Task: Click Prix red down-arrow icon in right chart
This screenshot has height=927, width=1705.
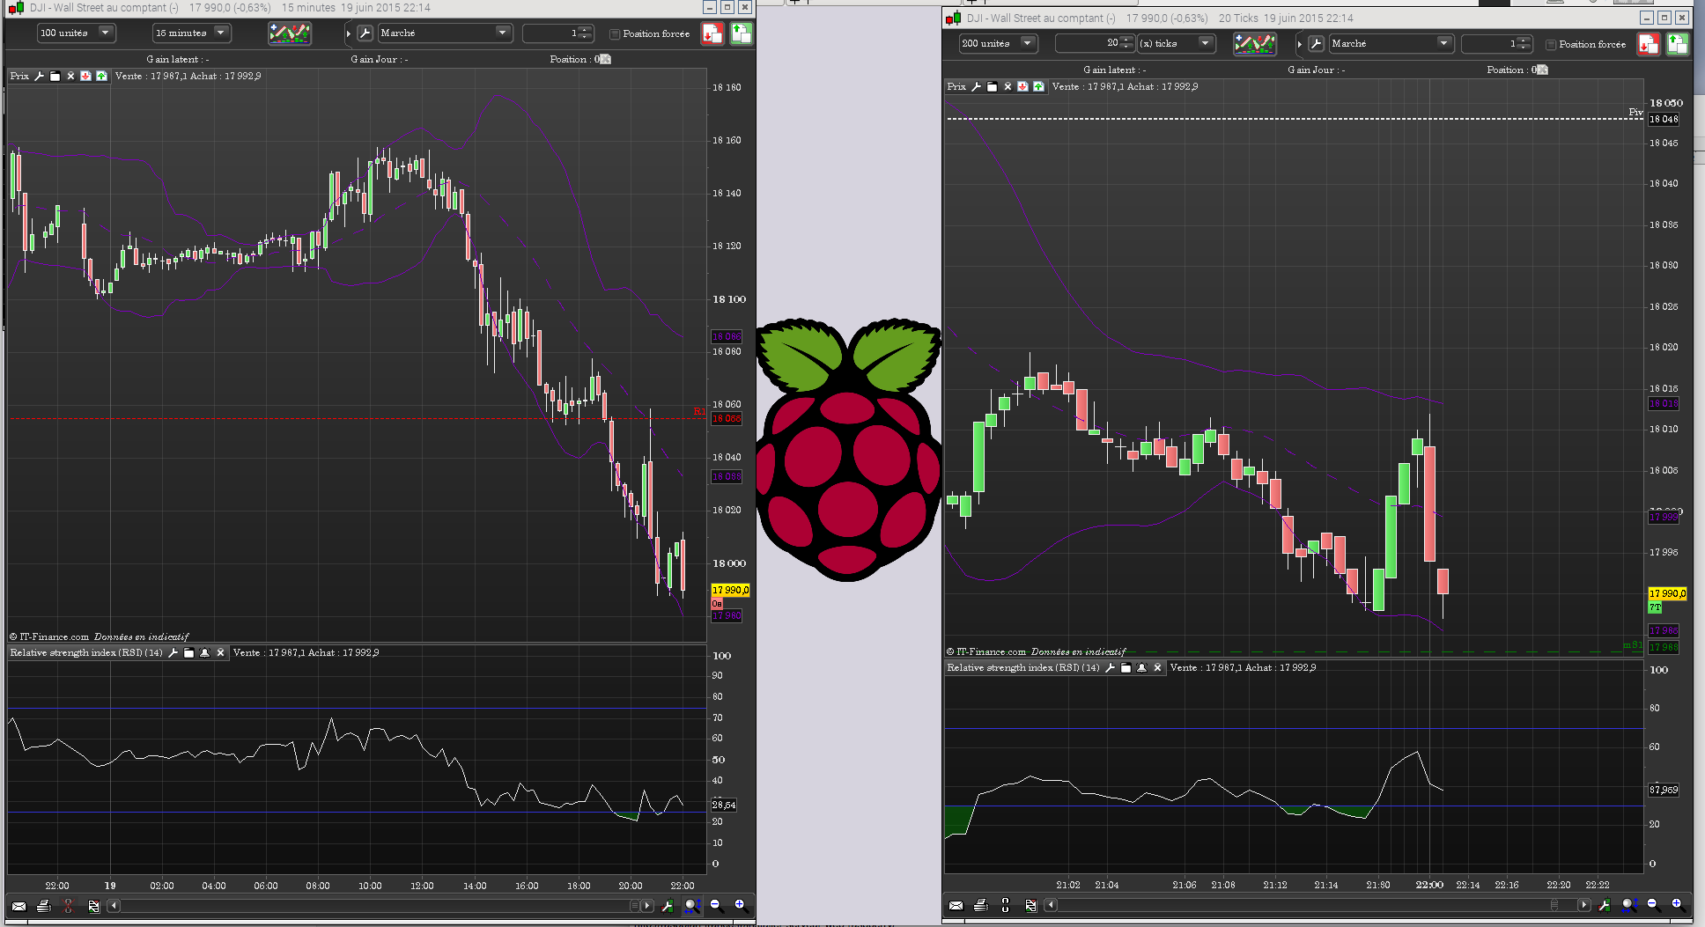Action: point(1022,86)
